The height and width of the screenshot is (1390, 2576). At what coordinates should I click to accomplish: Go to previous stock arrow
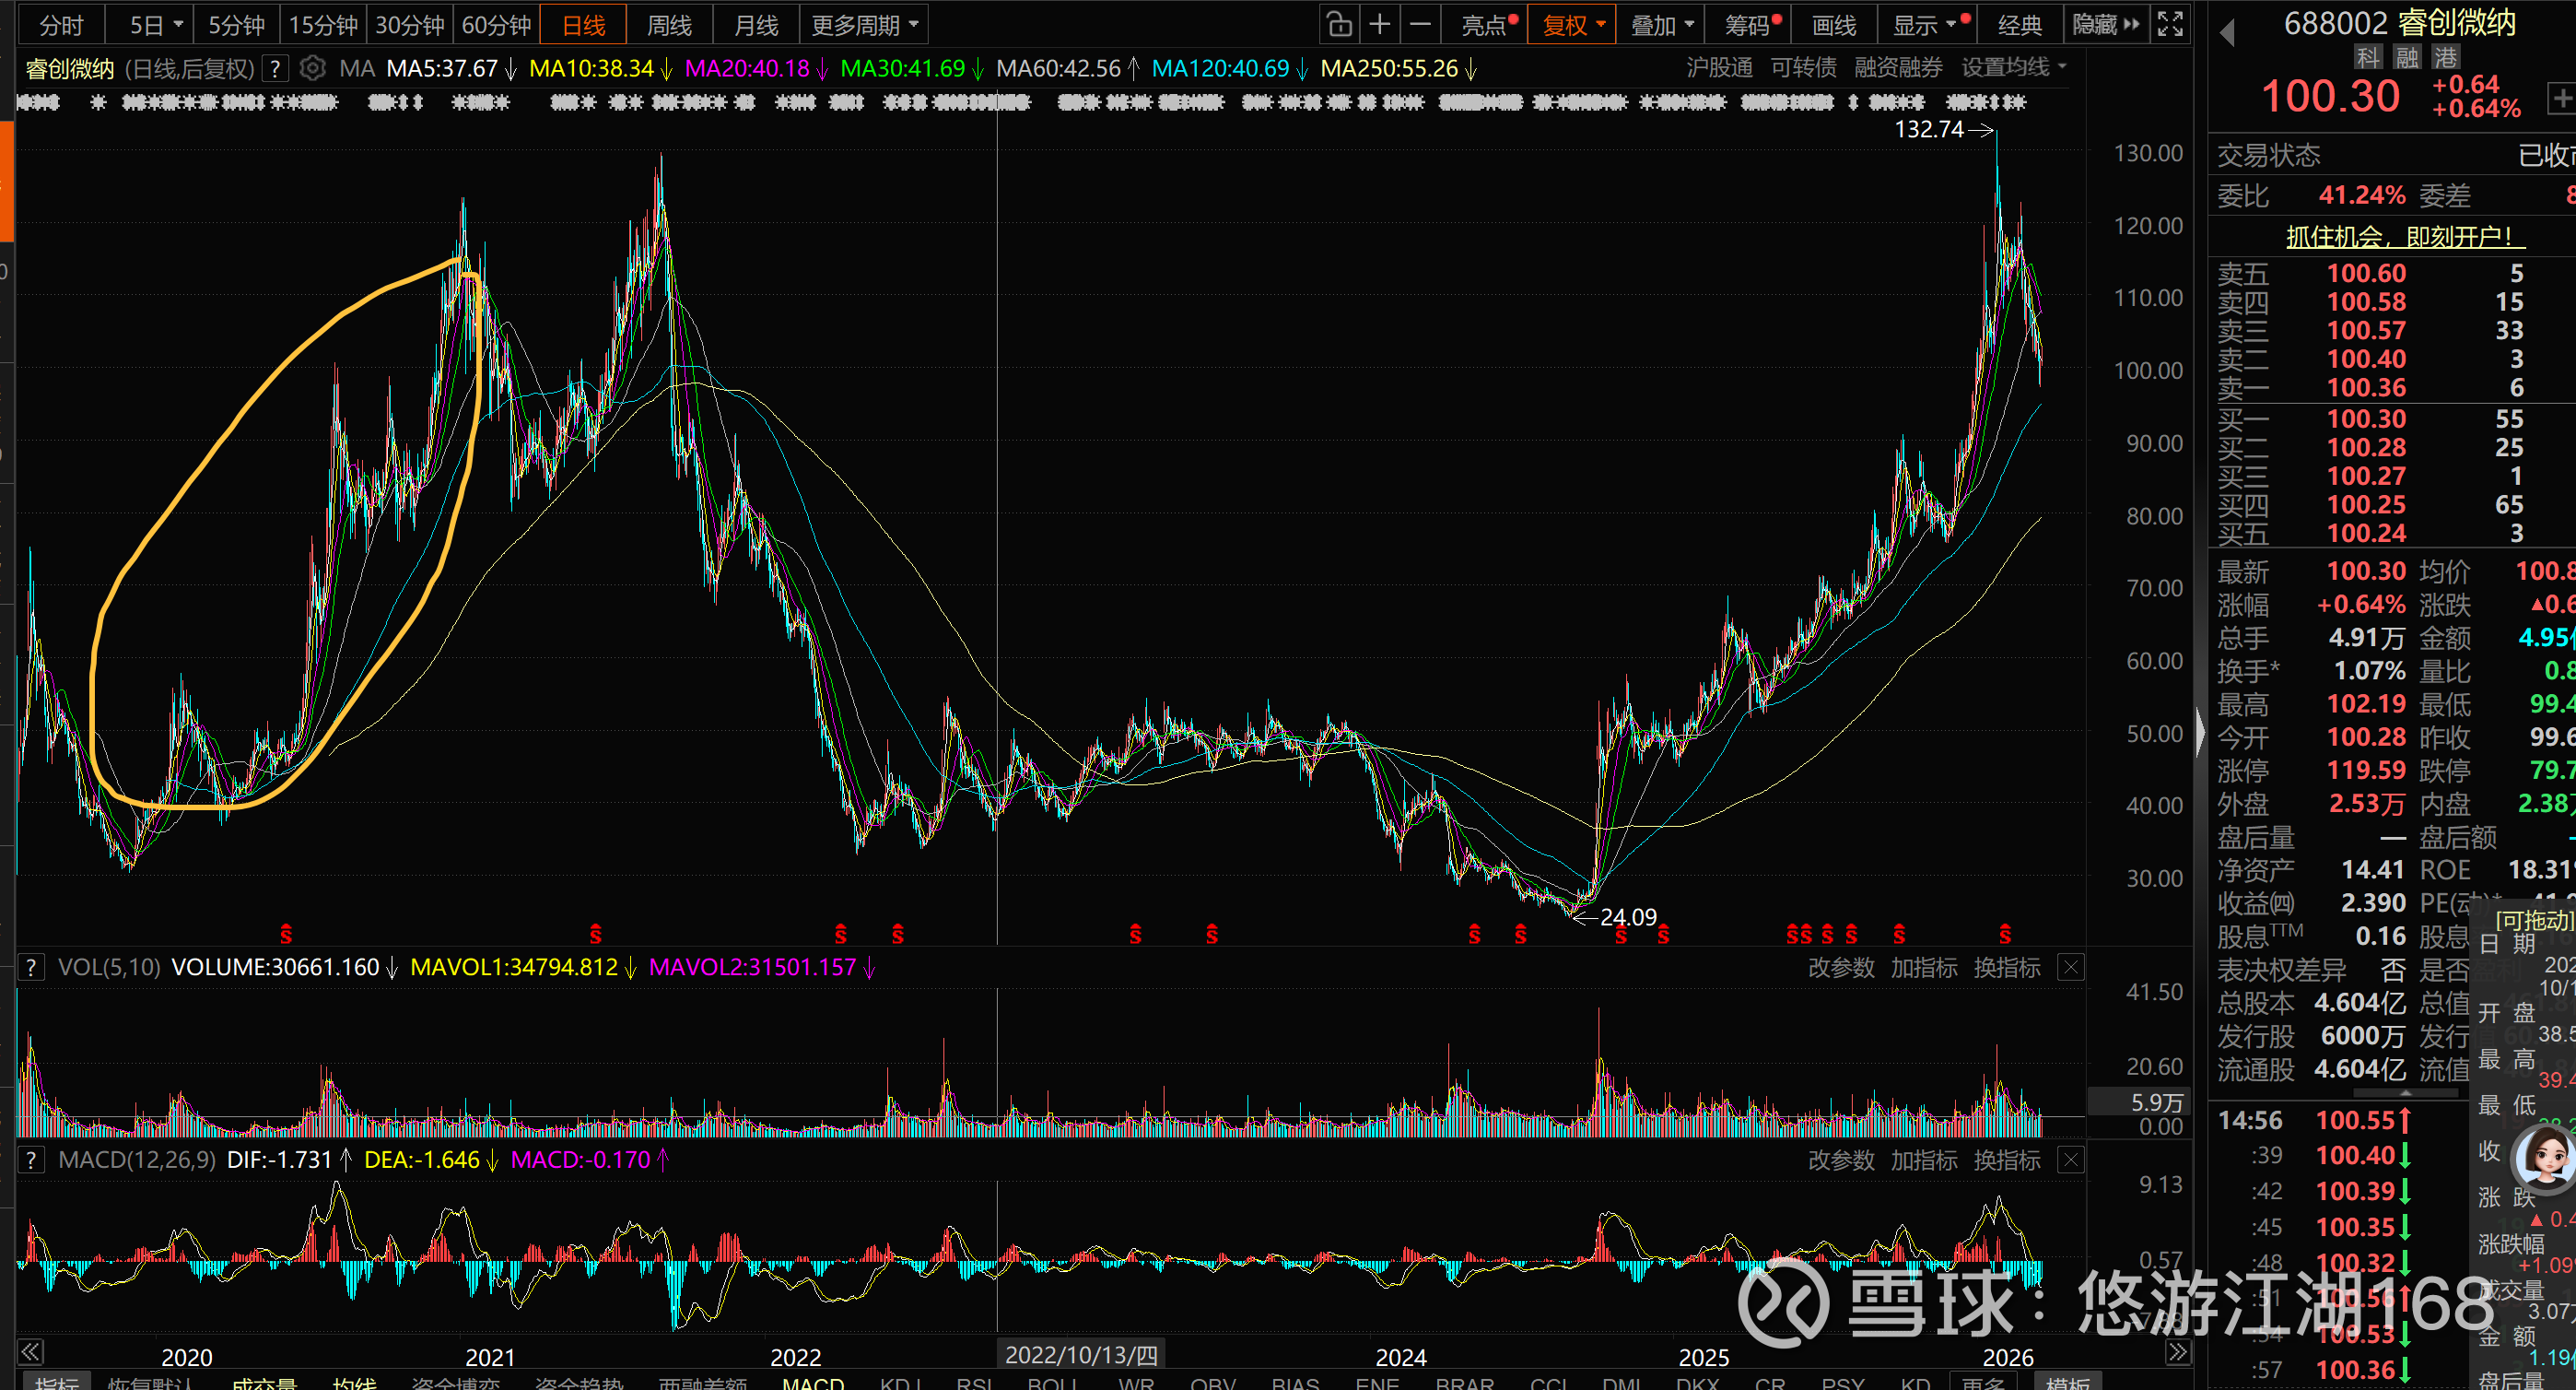[2227, 33]
